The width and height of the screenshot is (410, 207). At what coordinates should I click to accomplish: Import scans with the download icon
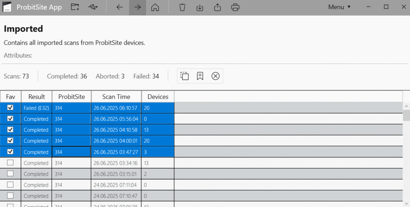point(200,7)
